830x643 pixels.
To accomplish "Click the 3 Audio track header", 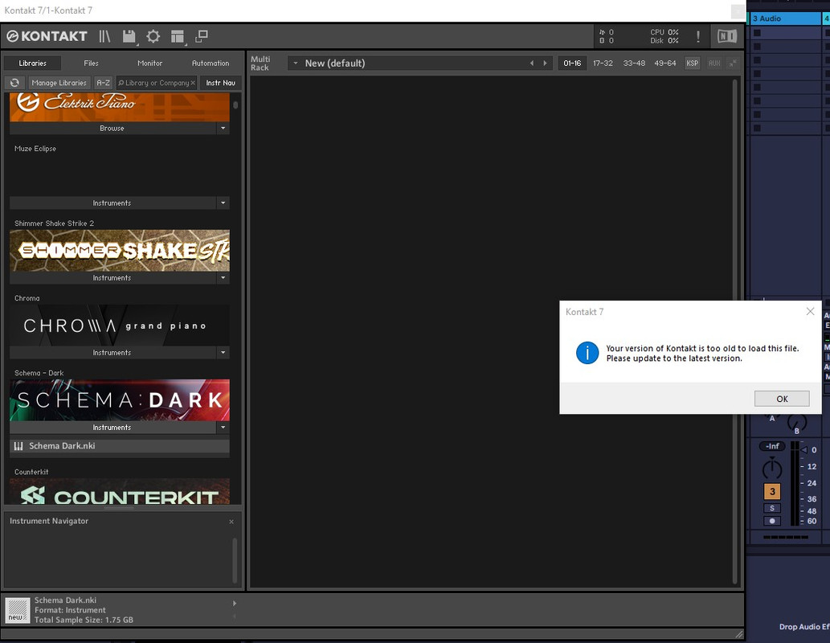I will coord(786,18).
